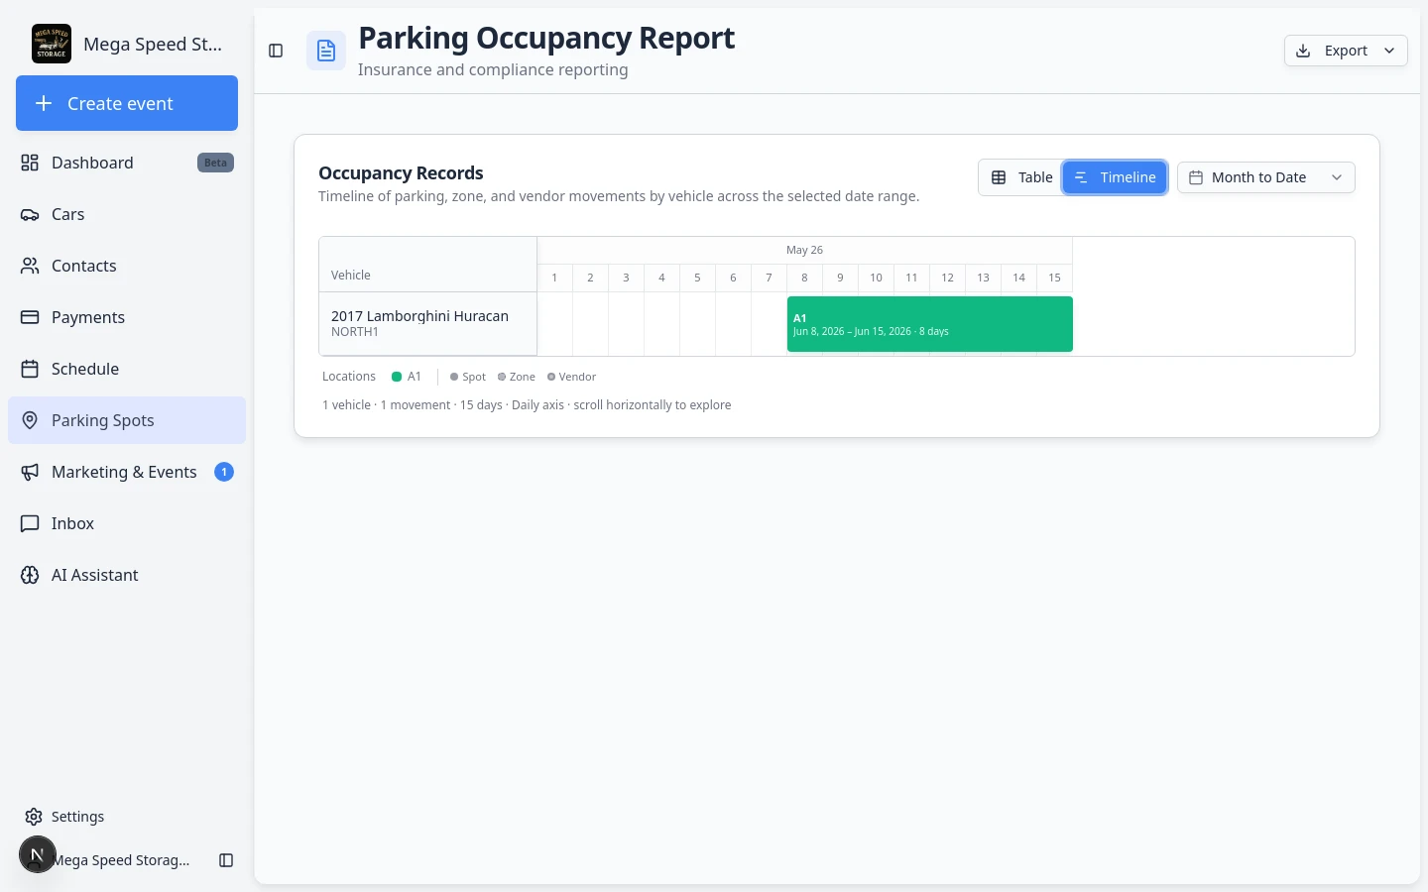The width and height of the screenshot is (1428, 892).
Task: Click the Mega Speed Storage logo
Action: coord(52,44)
